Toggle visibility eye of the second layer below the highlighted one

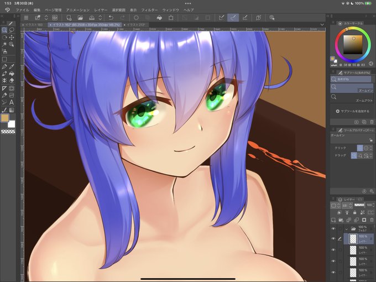(333, 261)
